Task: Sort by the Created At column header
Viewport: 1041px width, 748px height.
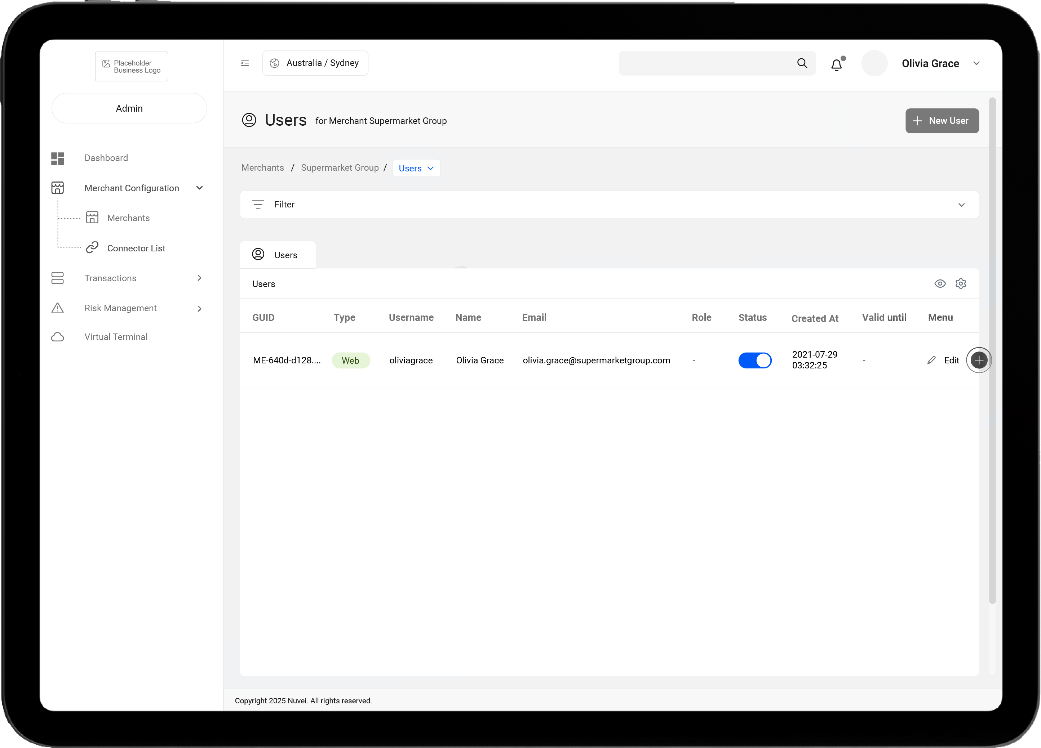Action: pos(815,318)
